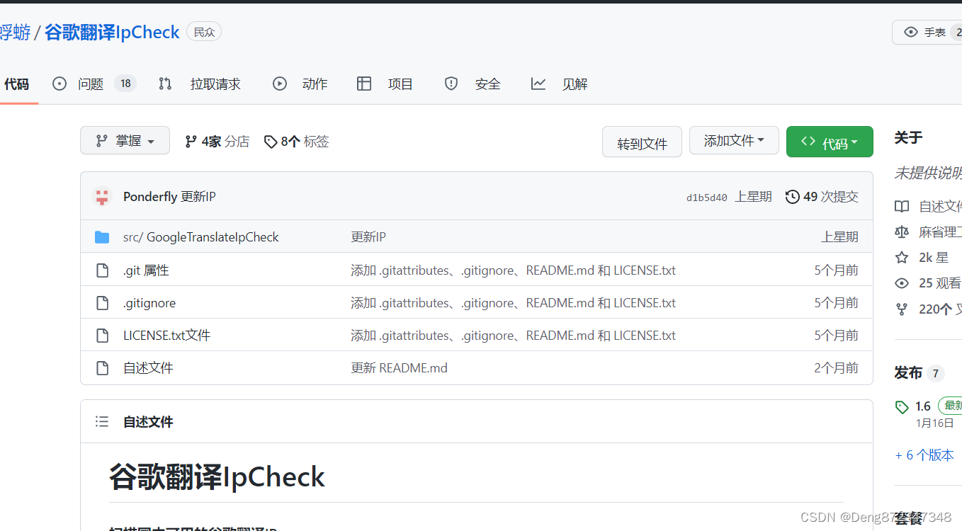The width and height of the screenshot is (962, 531).
Task: Click the tag icon beside 8个 标签
Action: click(x=271, y=142)
